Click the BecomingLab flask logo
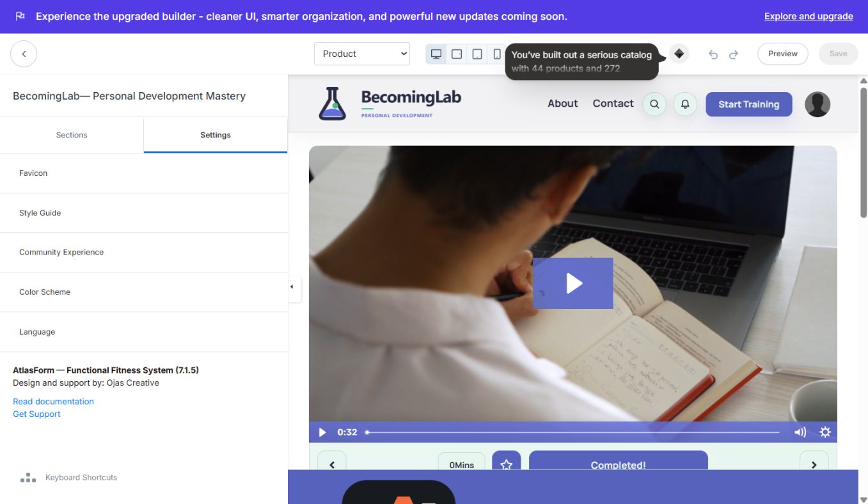The width and height of the screenshot is (868, 504). click(x=333, y=104)
